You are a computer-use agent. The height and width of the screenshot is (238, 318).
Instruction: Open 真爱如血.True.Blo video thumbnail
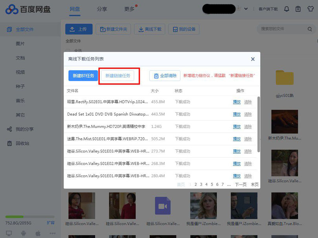pyautogui.click(x=285, y=205)
